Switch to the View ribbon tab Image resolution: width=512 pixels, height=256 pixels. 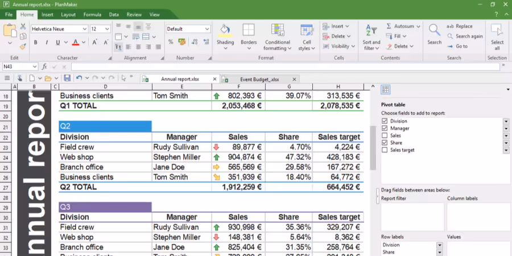click(154, 15)
